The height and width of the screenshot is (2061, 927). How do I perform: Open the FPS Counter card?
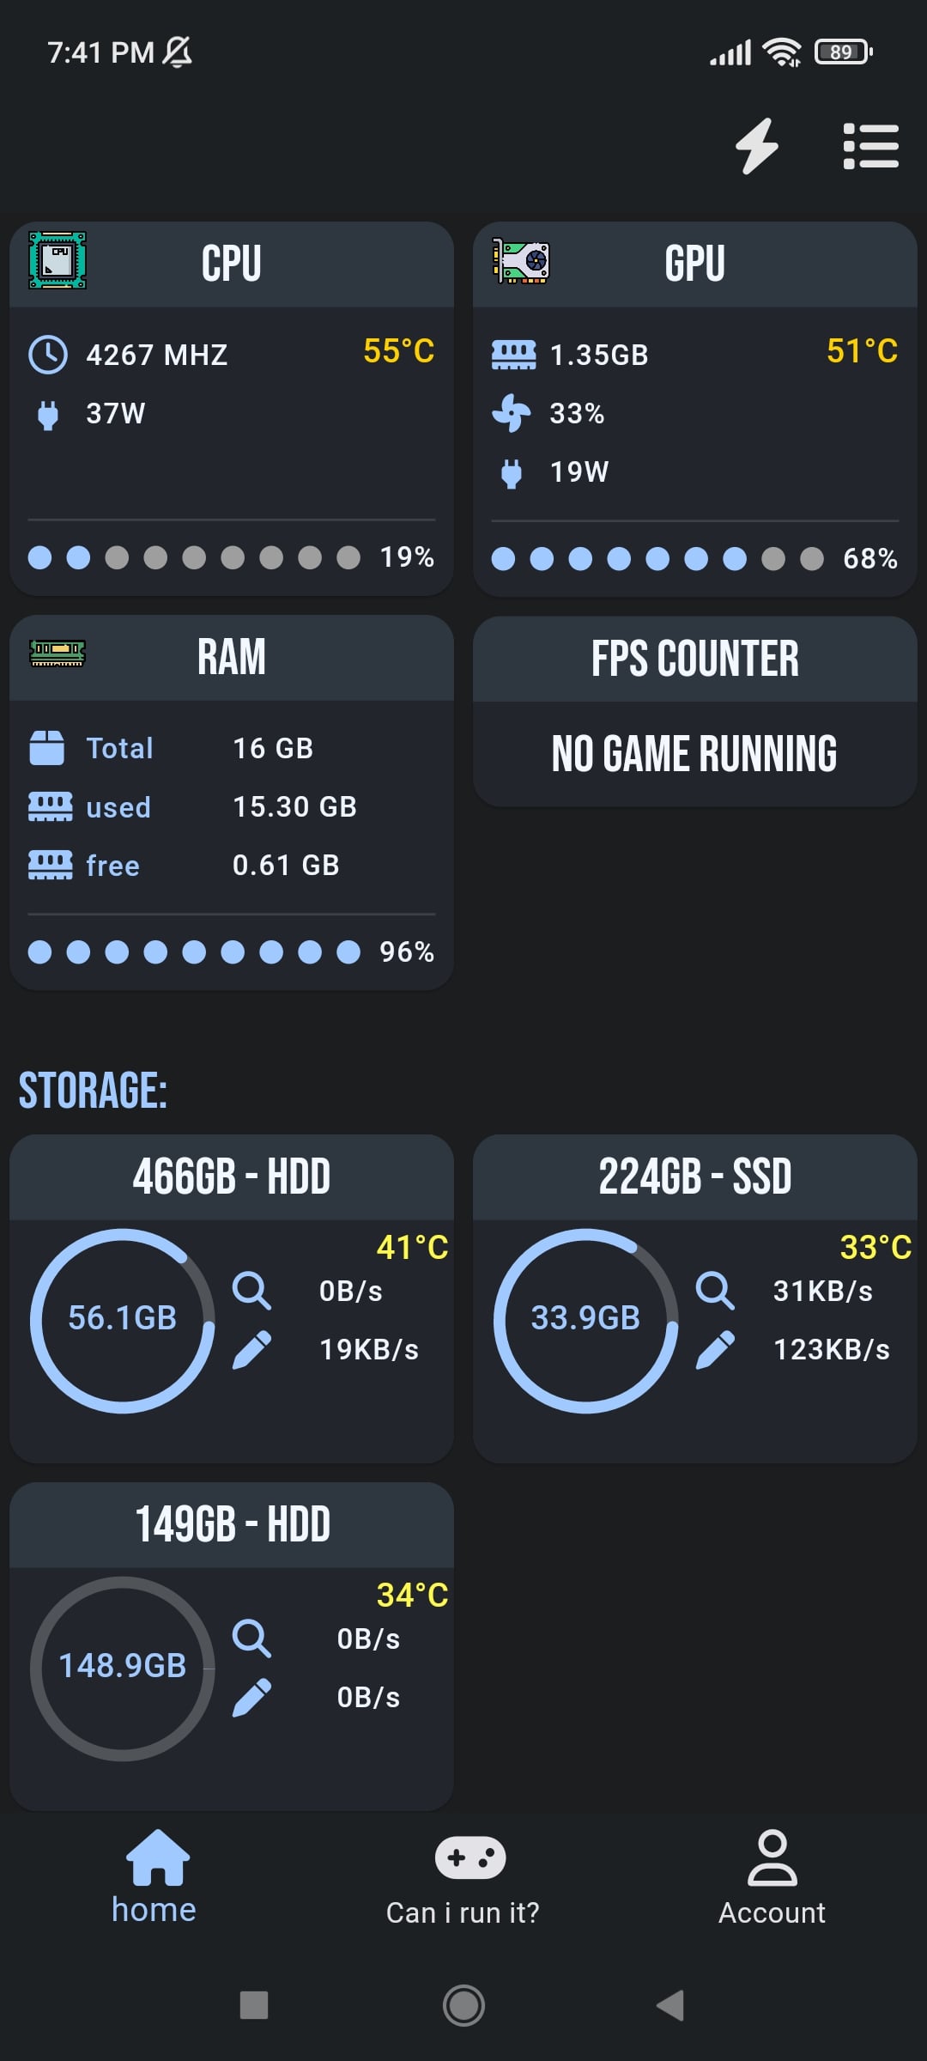coord(695,711)
